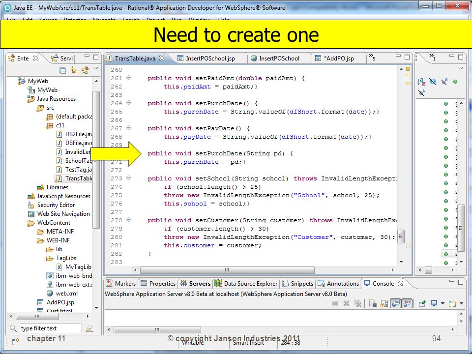Clear the console output

(373, 303)
